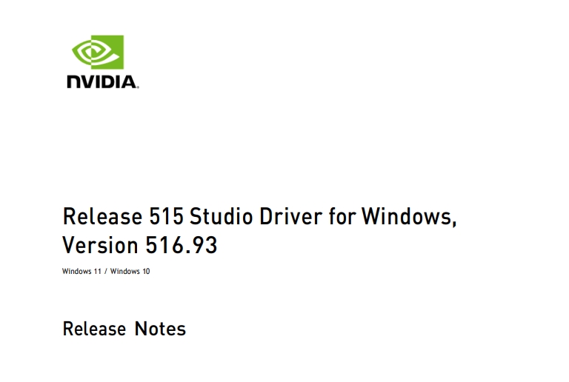The width and height of the screenshot is (569, 382).
Task: Select the number "515" in the title
Action: (166, 216)
